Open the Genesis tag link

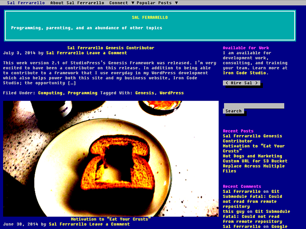pos(145,93)
